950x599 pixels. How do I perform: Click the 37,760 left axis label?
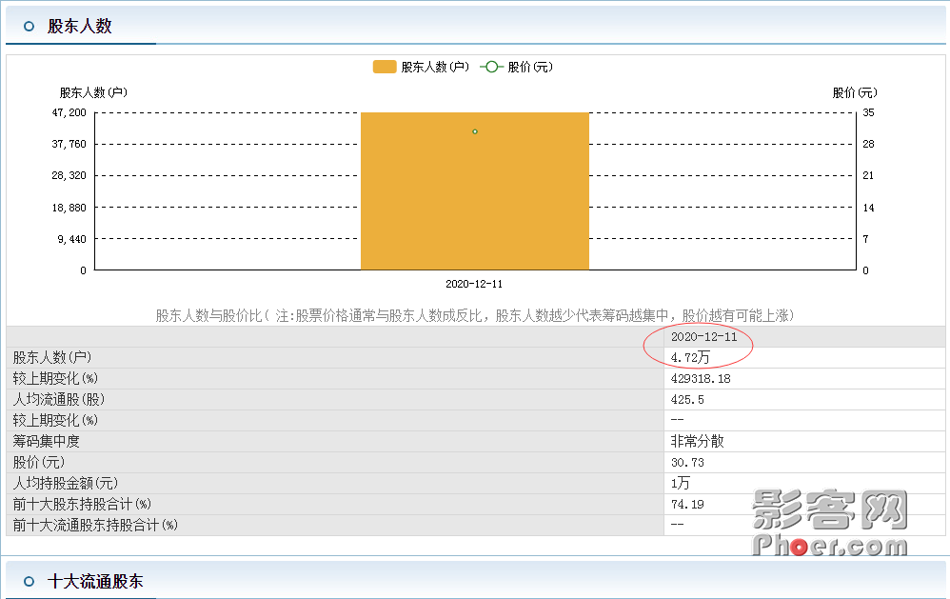(69, 145)
